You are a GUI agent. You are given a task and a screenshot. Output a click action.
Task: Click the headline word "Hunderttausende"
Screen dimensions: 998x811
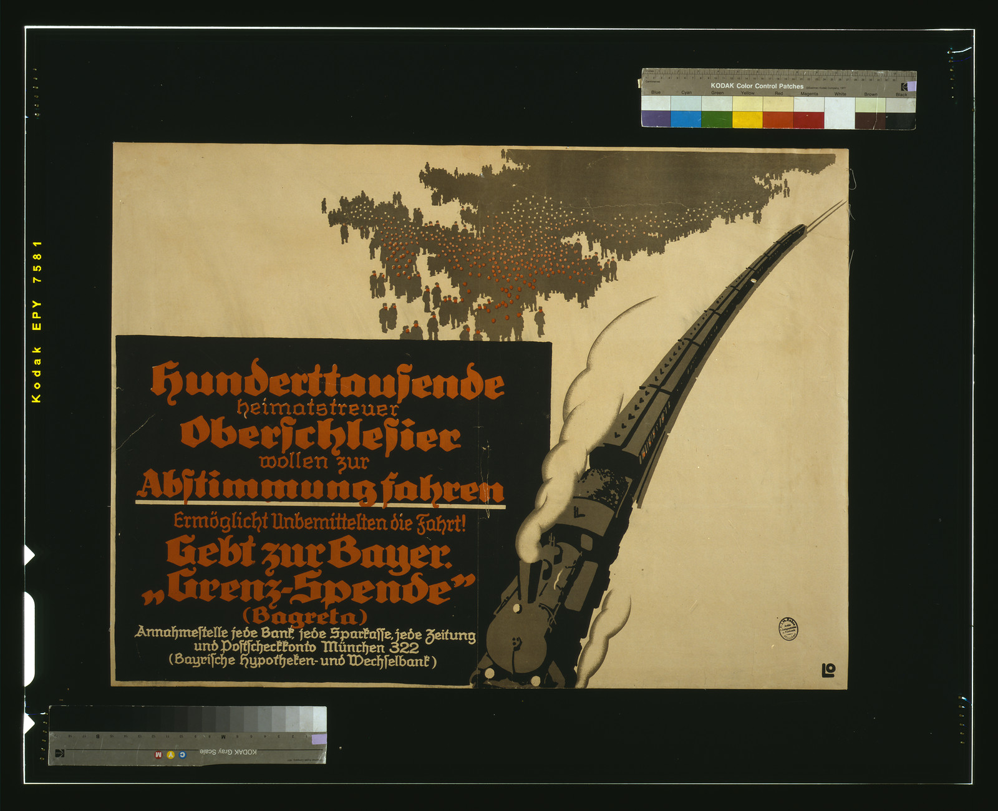(x=327, y=381)
